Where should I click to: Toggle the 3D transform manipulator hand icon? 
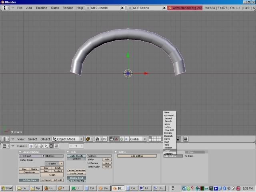coord(112,139)
